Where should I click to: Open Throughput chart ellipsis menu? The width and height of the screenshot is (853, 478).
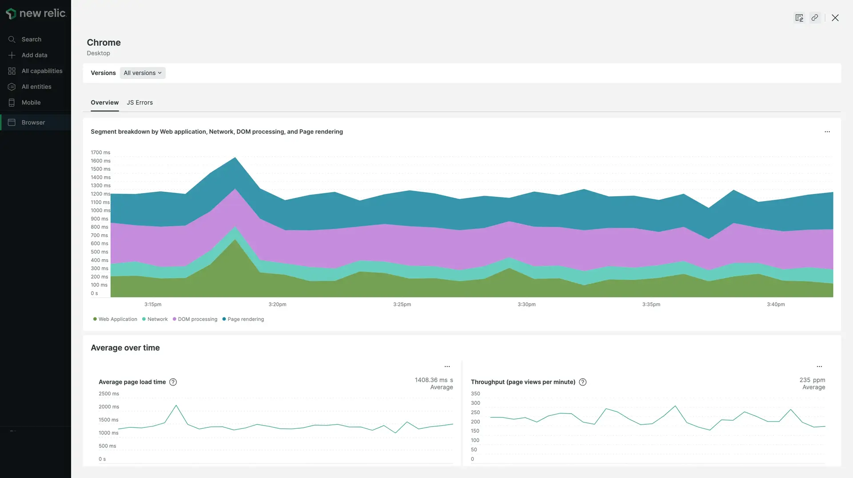pyautogui.click(x=819, y=367)
